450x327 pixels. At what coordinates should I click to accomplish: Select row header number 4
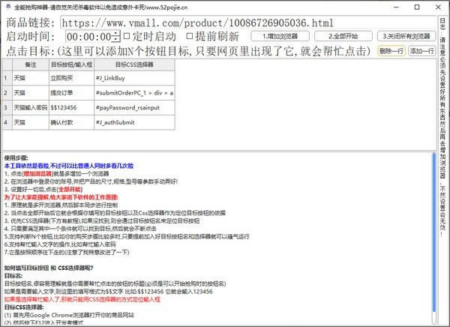(x=7, y=122)
